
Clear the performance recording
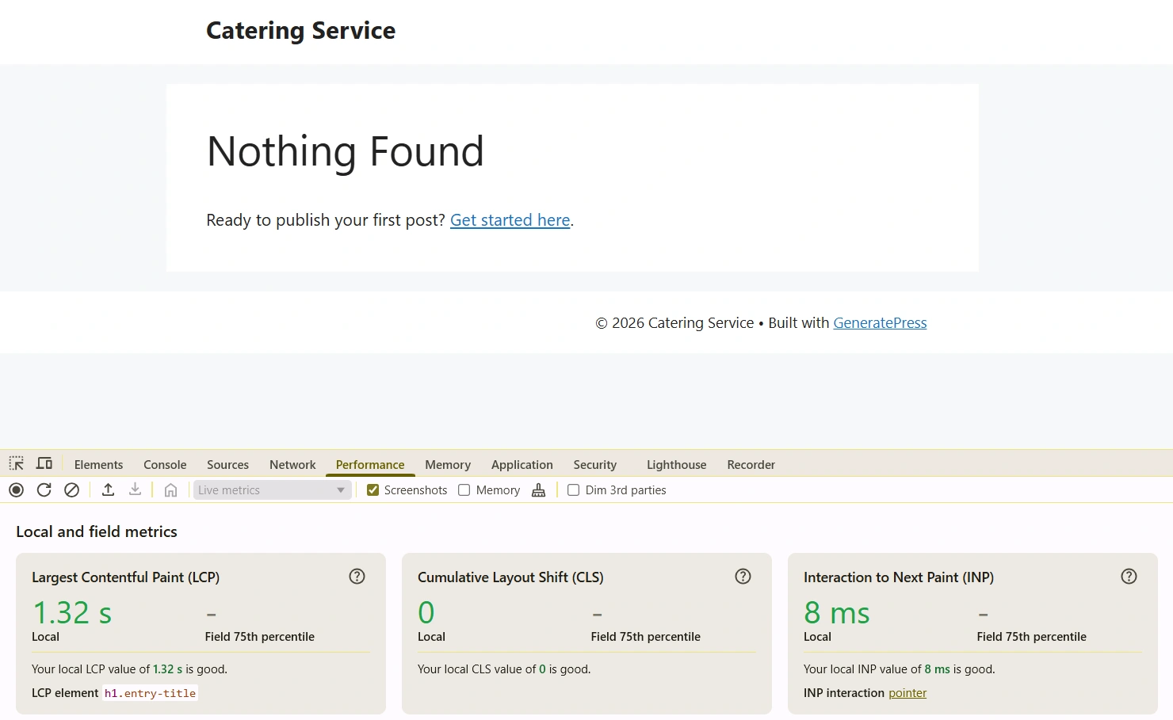point(71,490)
